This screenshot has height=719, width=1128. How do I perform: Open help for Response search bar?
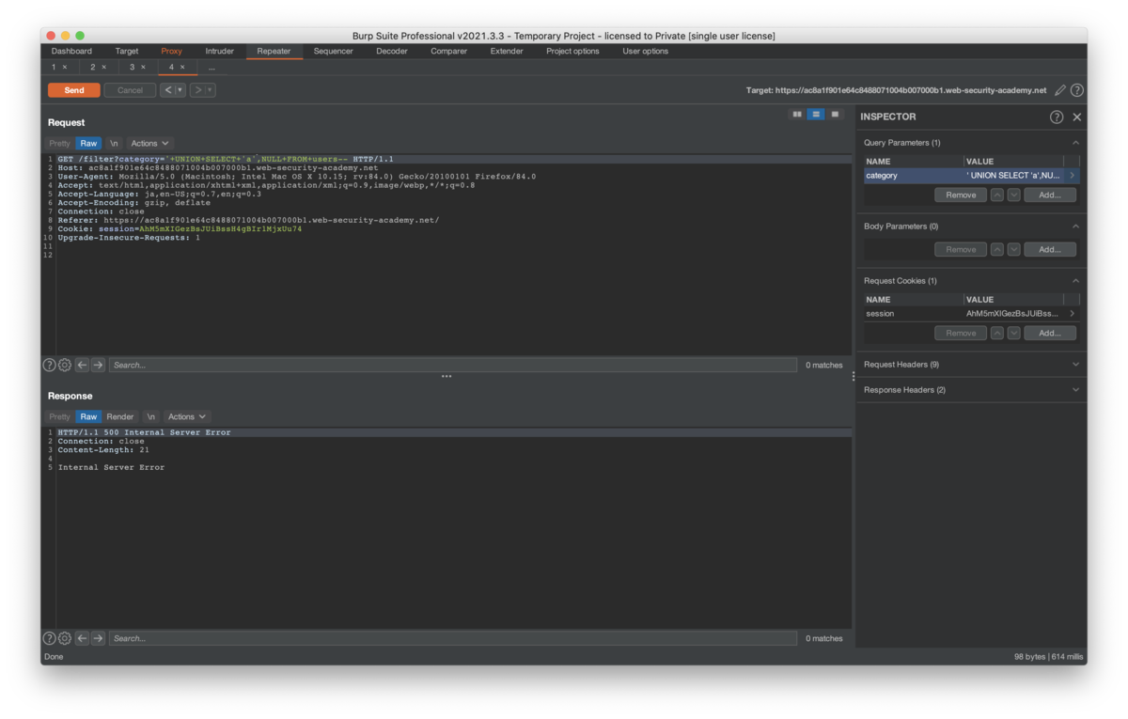[49, 638]
